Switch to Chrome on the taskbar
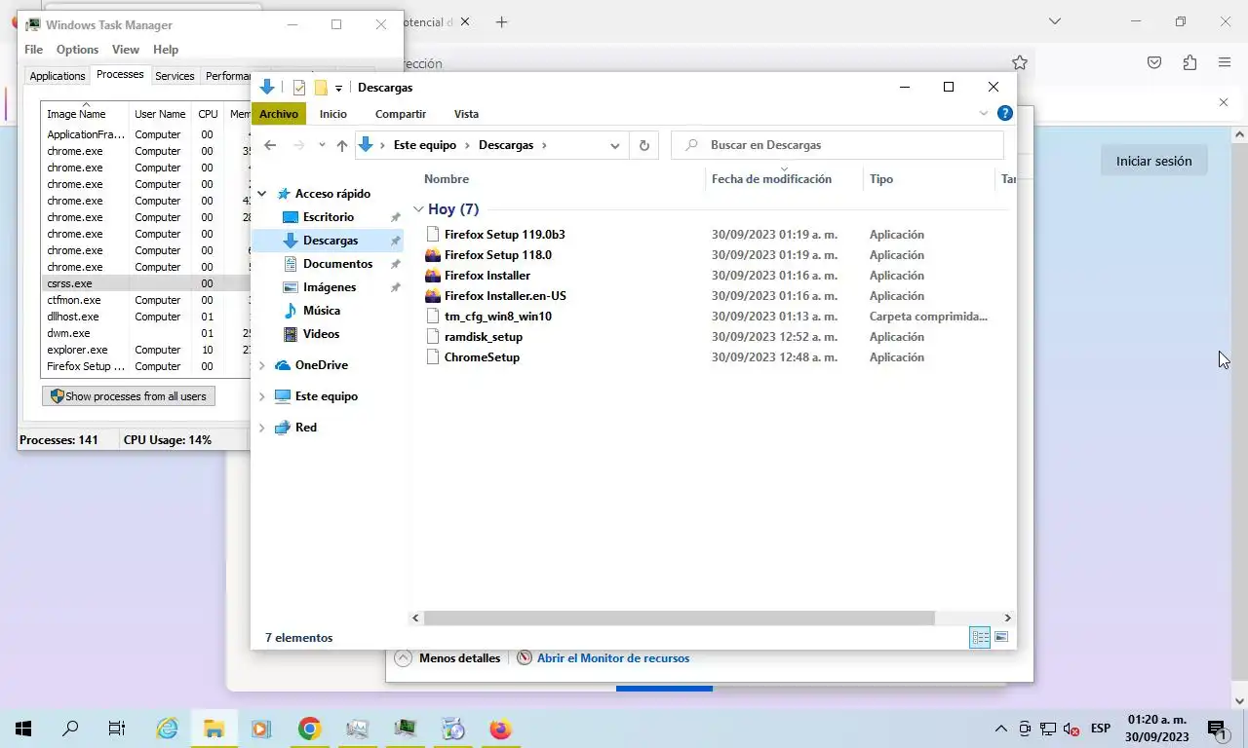This screenshot has width=1248, height=748. [309, 729]
